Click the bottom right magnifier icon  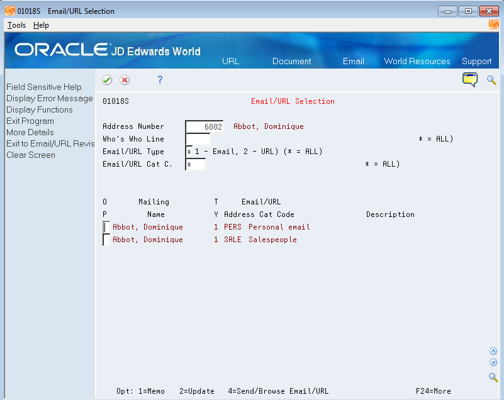[x=493, y=377]
